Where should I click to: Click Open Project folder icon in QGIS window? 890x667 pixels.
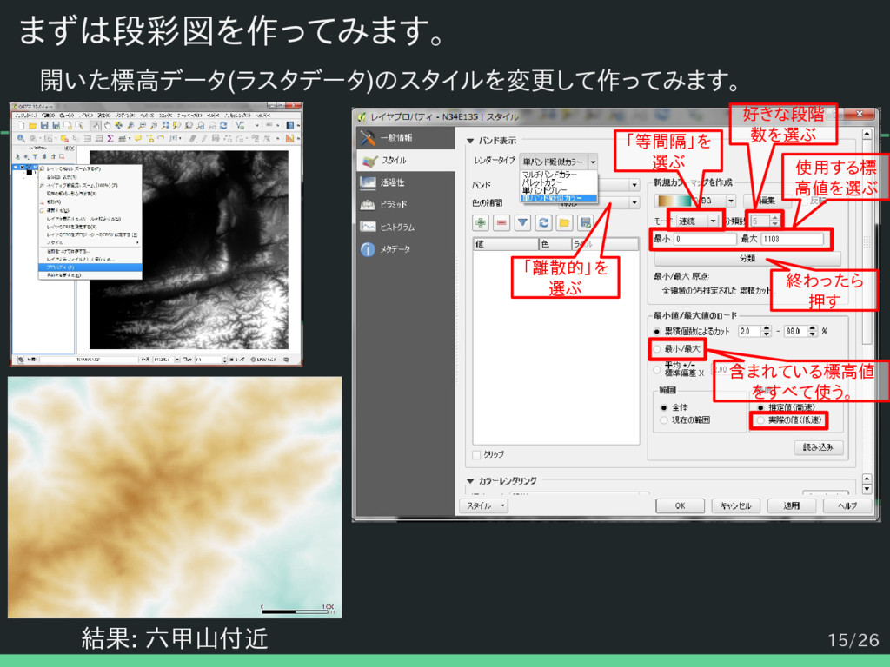pyautogui.click(x=32, y=125)
